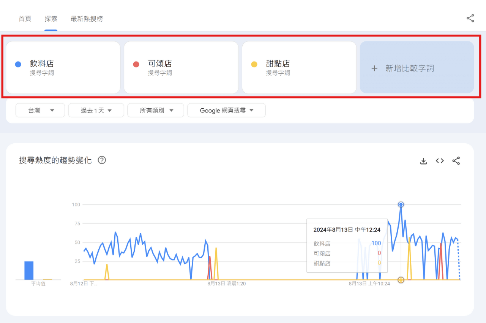The width and height of the screenshot is (486, 323).
Task: Click the plus icon to add comparison
Action: tap(374, 68)
